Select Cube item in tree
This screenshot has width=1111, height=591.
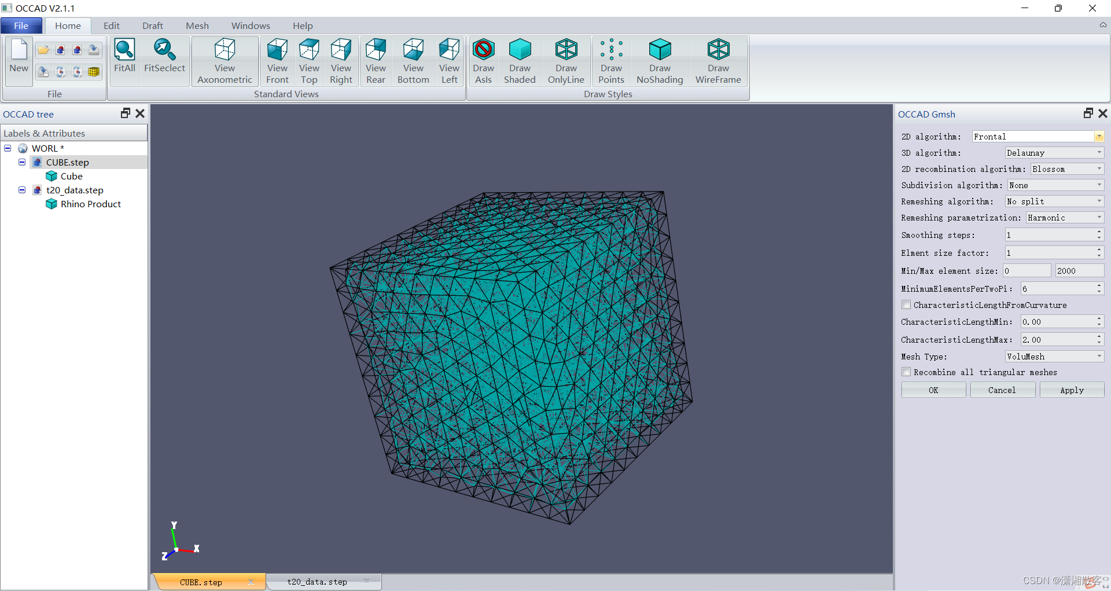[x=72, y=176]
